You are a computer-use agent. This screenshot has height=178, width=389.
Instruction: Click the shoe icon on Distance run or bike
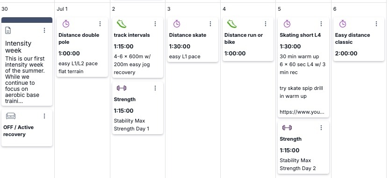[232, 24]
